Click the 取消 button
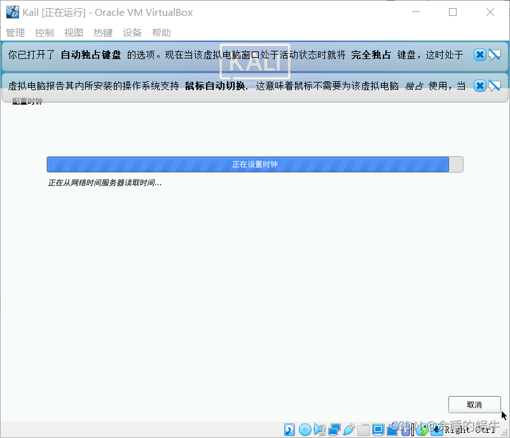Screen dimensions: 510x438 click(x=474, y=404)
